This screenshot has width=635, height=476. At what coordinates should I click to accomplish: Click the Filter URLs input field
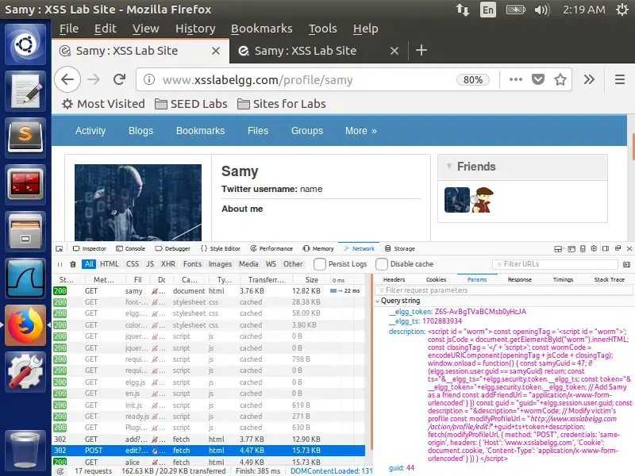(555, 264)
